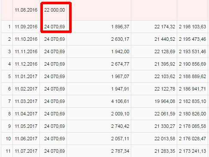Click value 2 674,77
Viewport: 209px width, 157px height.
click(120, 64)
